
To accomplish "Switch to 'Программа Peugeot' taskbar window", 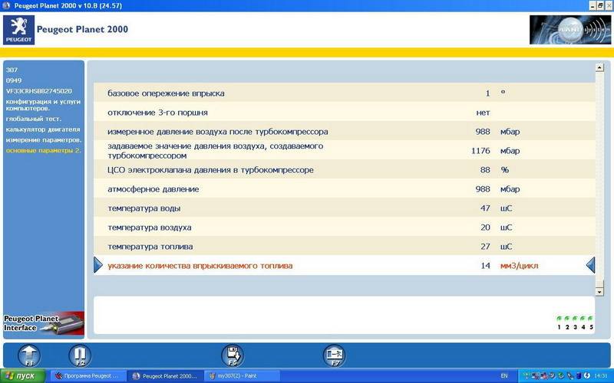I will pos(87,376).
